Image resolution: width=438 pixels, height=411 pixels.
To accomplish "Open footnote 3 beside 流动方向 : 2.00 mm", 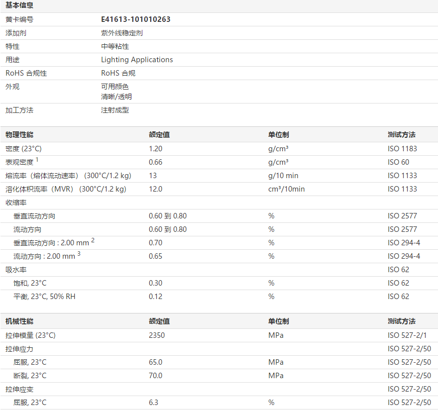I will pyautogui.click(x=79, y=254).
